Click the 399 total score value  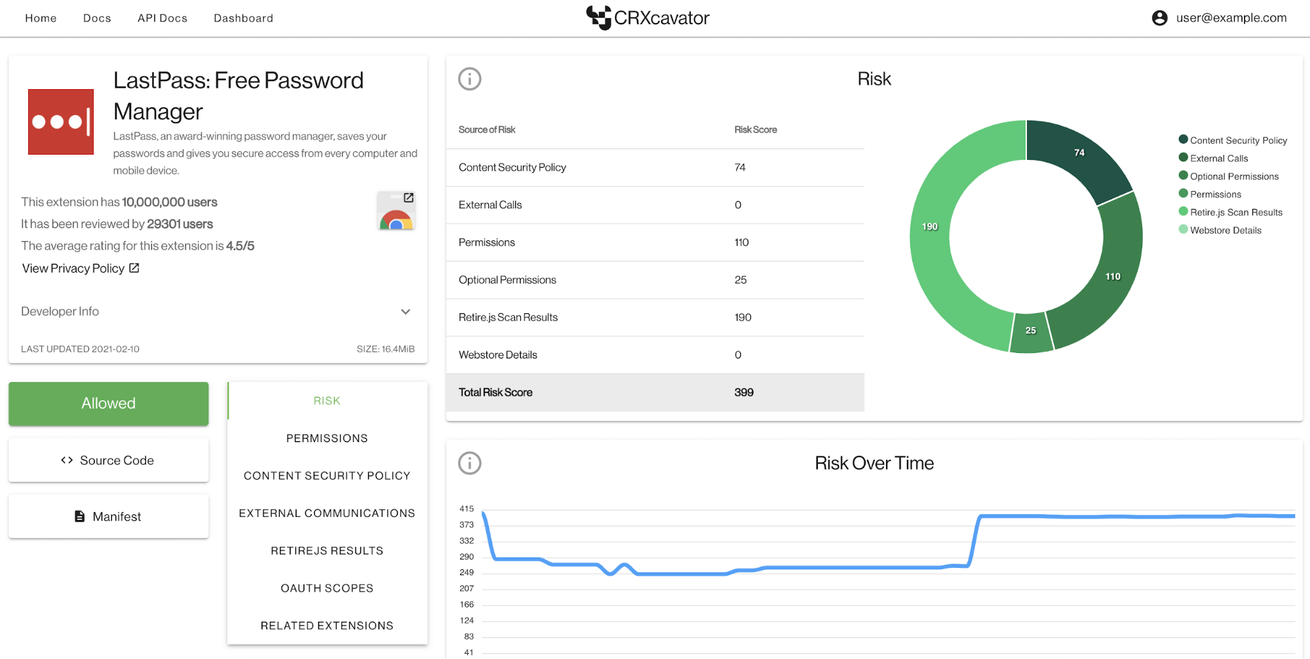pos(744,392)
